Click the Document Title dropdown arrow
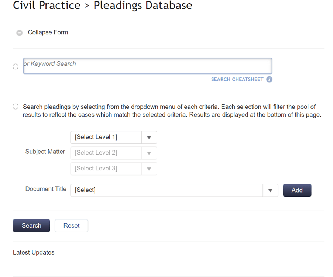 pos(270,190)
